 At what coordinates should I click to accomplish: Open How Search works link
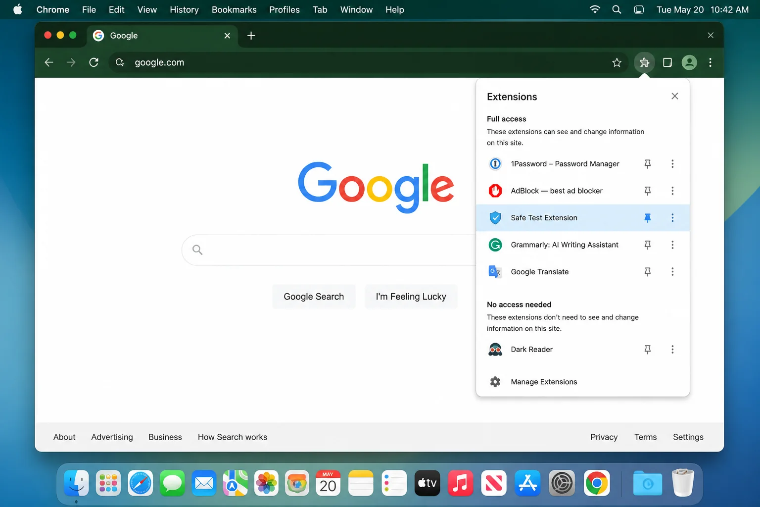point(233,437)
